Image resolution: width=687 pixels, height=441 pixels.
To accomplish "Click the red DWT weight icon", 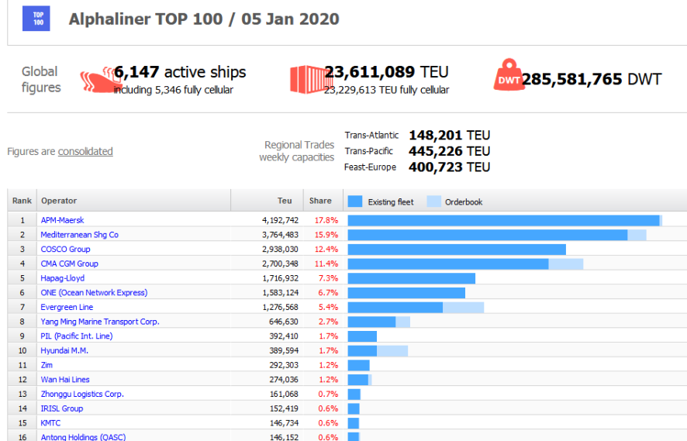I will click(508, 78).
